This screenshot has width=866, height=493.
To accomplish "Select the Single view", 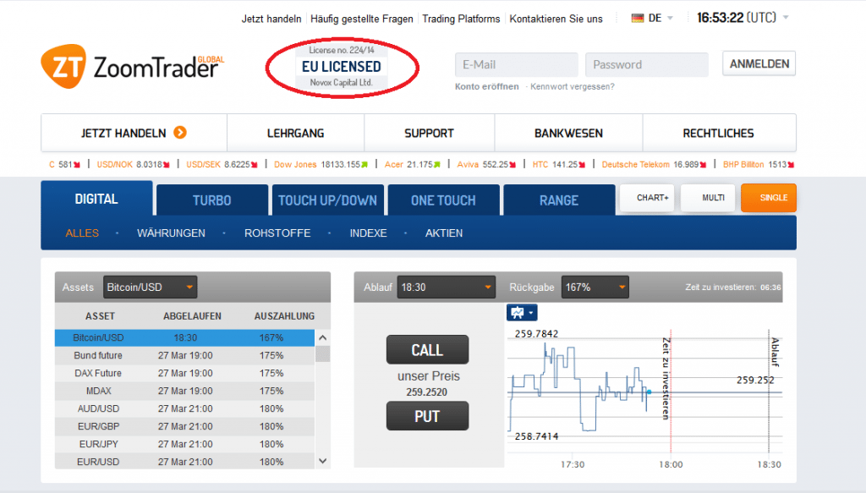I will tap(768, 198).
